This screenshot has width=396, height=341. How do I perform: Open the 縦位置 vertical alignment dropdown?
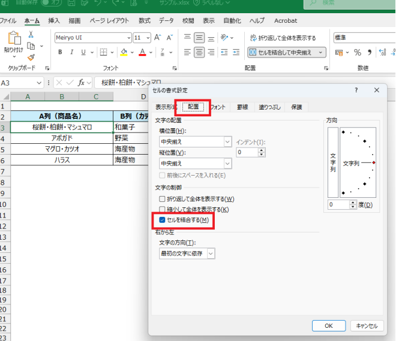point(227,163)
